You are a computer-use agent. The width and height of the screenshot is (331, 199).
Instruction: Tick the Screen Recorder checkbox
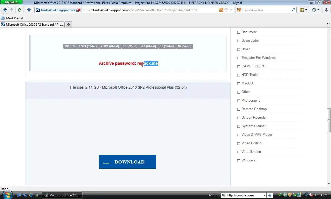click(239, 118)
